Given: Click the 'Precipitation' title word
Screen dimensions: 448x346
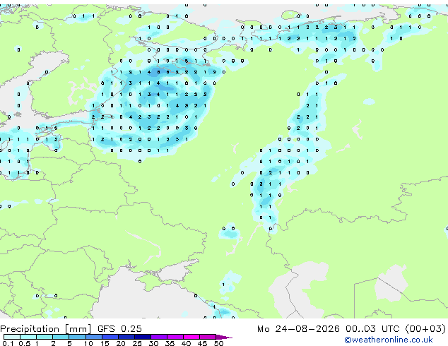Looking at the screenshot, I should click(30, 329).
